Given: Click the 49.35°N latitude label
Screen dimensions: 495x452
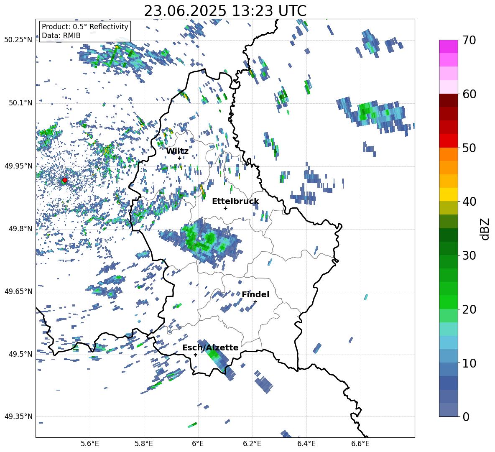Looking at the screenshot, I should point(18,416).
